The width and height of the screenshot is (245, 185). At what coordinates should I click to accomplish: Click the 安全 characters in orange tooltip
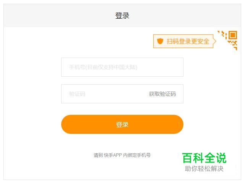pyautogui.click(x=203, y=41)
